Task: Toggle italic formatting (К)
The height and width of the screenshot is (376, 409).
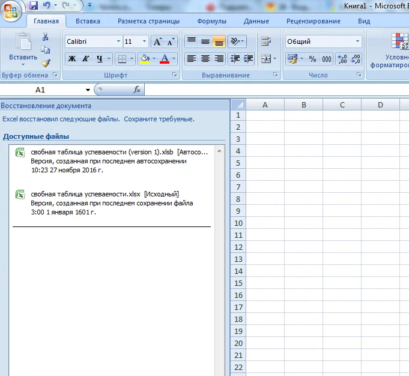Action: point(86,59)
